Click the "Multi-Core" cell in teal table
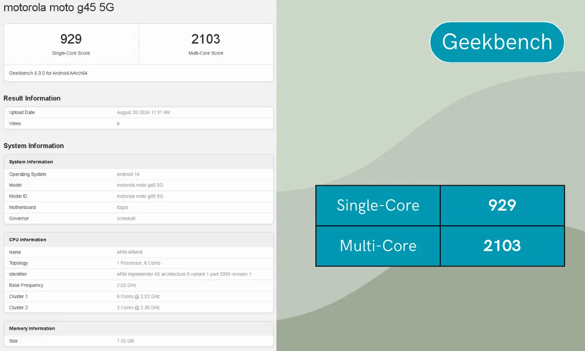Screen dimensions: 585x351 [x=378, y=246]
